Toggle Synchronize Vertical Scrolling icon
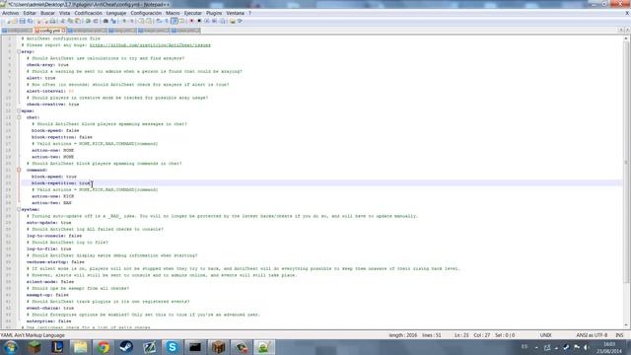This screenshot has height=355, width=631. coord(141,21)
